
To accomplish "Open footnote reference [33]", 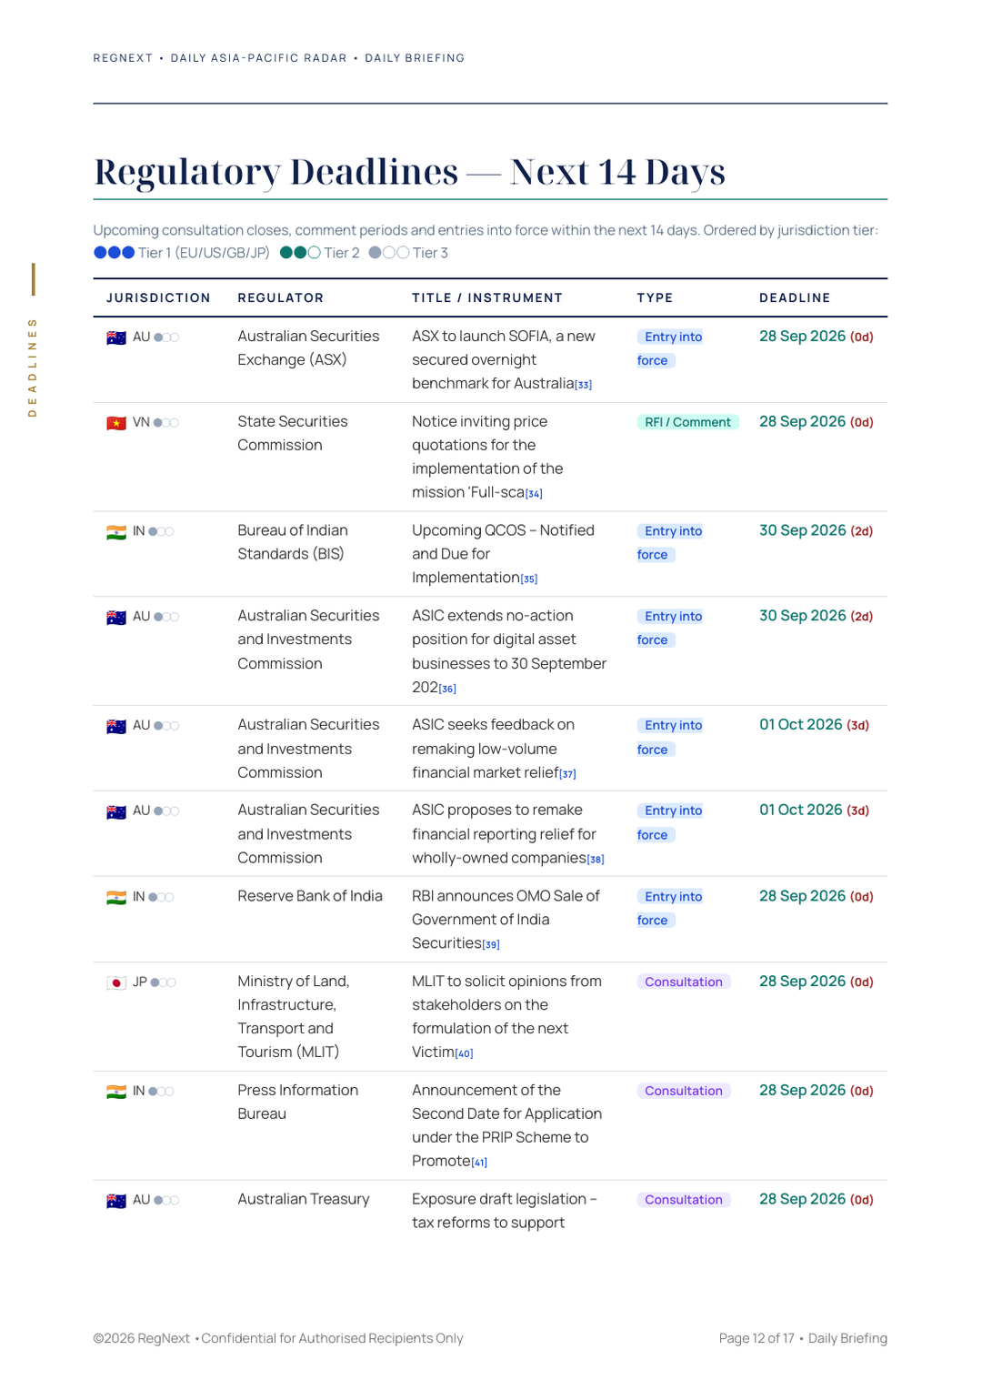I will pyautogui.click(x=583, y=386).
